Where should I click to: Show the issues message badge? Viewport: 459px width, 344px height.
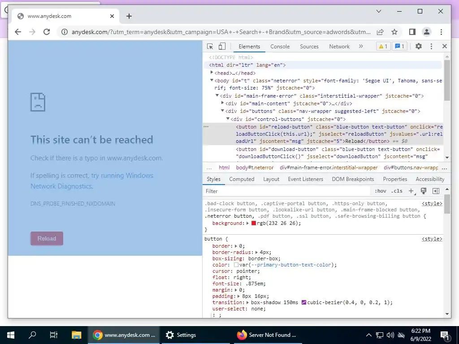click(399, 46)
